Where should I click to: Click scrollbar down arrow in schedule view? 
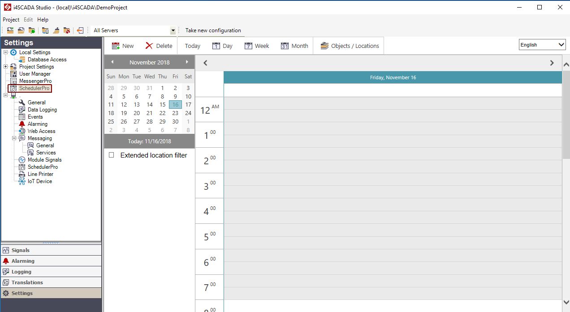566,302
